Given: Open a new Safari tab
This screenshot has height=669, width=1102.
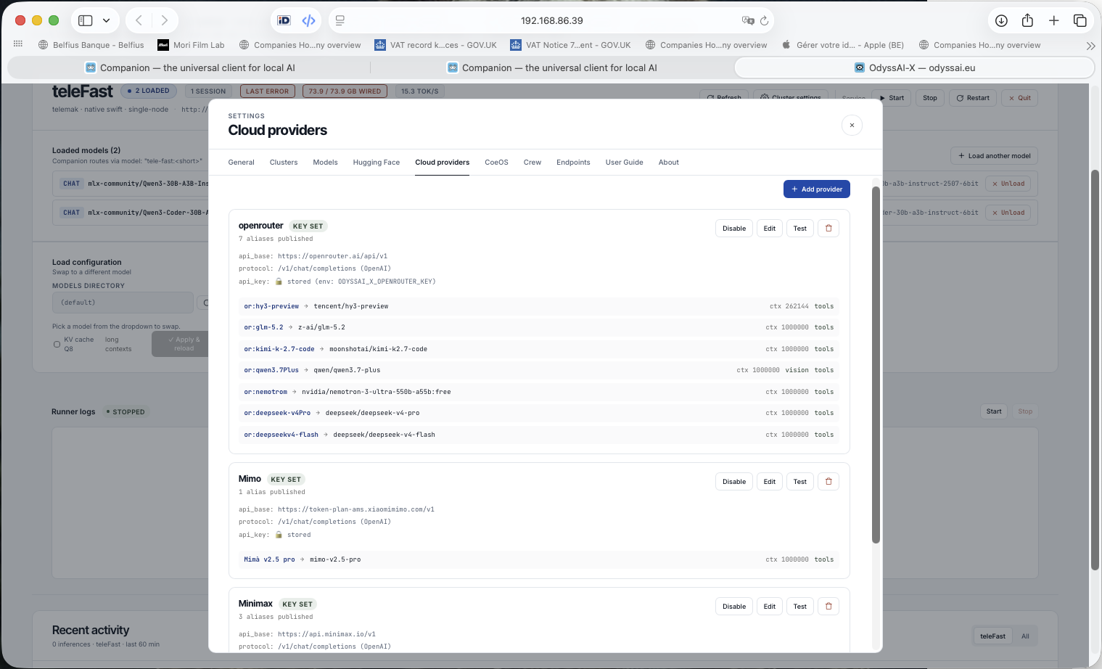Looking at the screenshot, I should (x=1054, y=20).
